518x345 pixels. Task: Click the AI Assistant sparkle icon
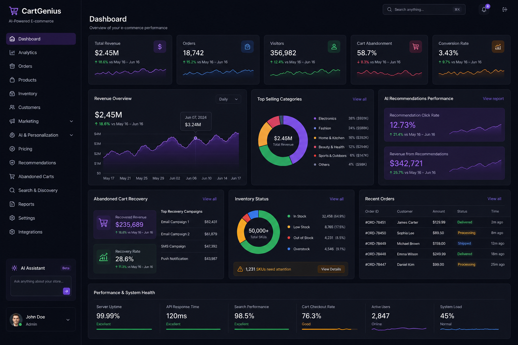[x=15, y=268]
